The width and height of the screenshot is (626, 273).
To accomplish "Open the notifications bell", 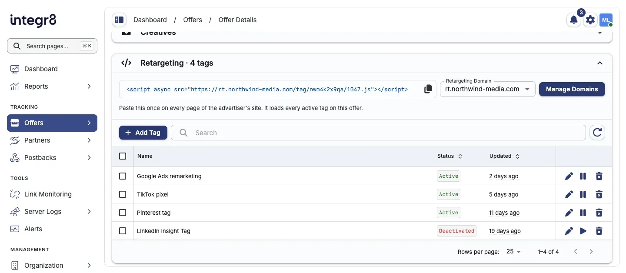I will [x=574, y=20].
